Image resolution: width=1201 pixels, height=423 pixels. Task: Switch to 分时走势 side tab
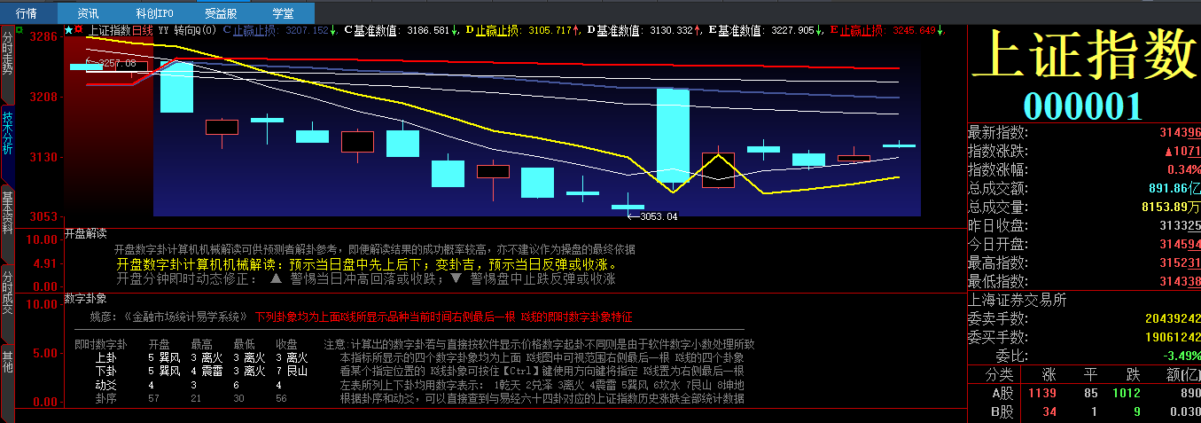8,53
